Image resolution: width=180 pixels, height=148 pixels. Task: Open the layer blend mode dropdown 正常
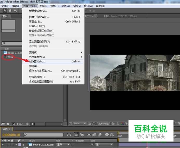63,145
